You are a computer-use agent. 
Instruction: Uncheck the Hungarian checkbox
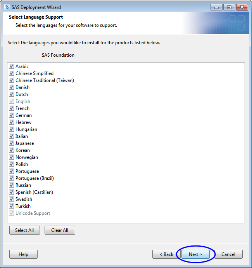[11, 129]
